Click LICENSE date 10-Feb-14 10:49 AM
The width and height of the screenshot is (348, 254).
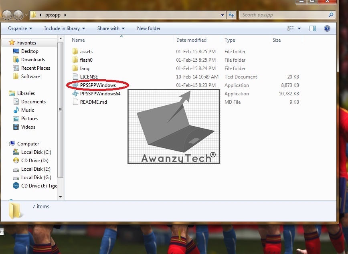click(x=197, y=77)
